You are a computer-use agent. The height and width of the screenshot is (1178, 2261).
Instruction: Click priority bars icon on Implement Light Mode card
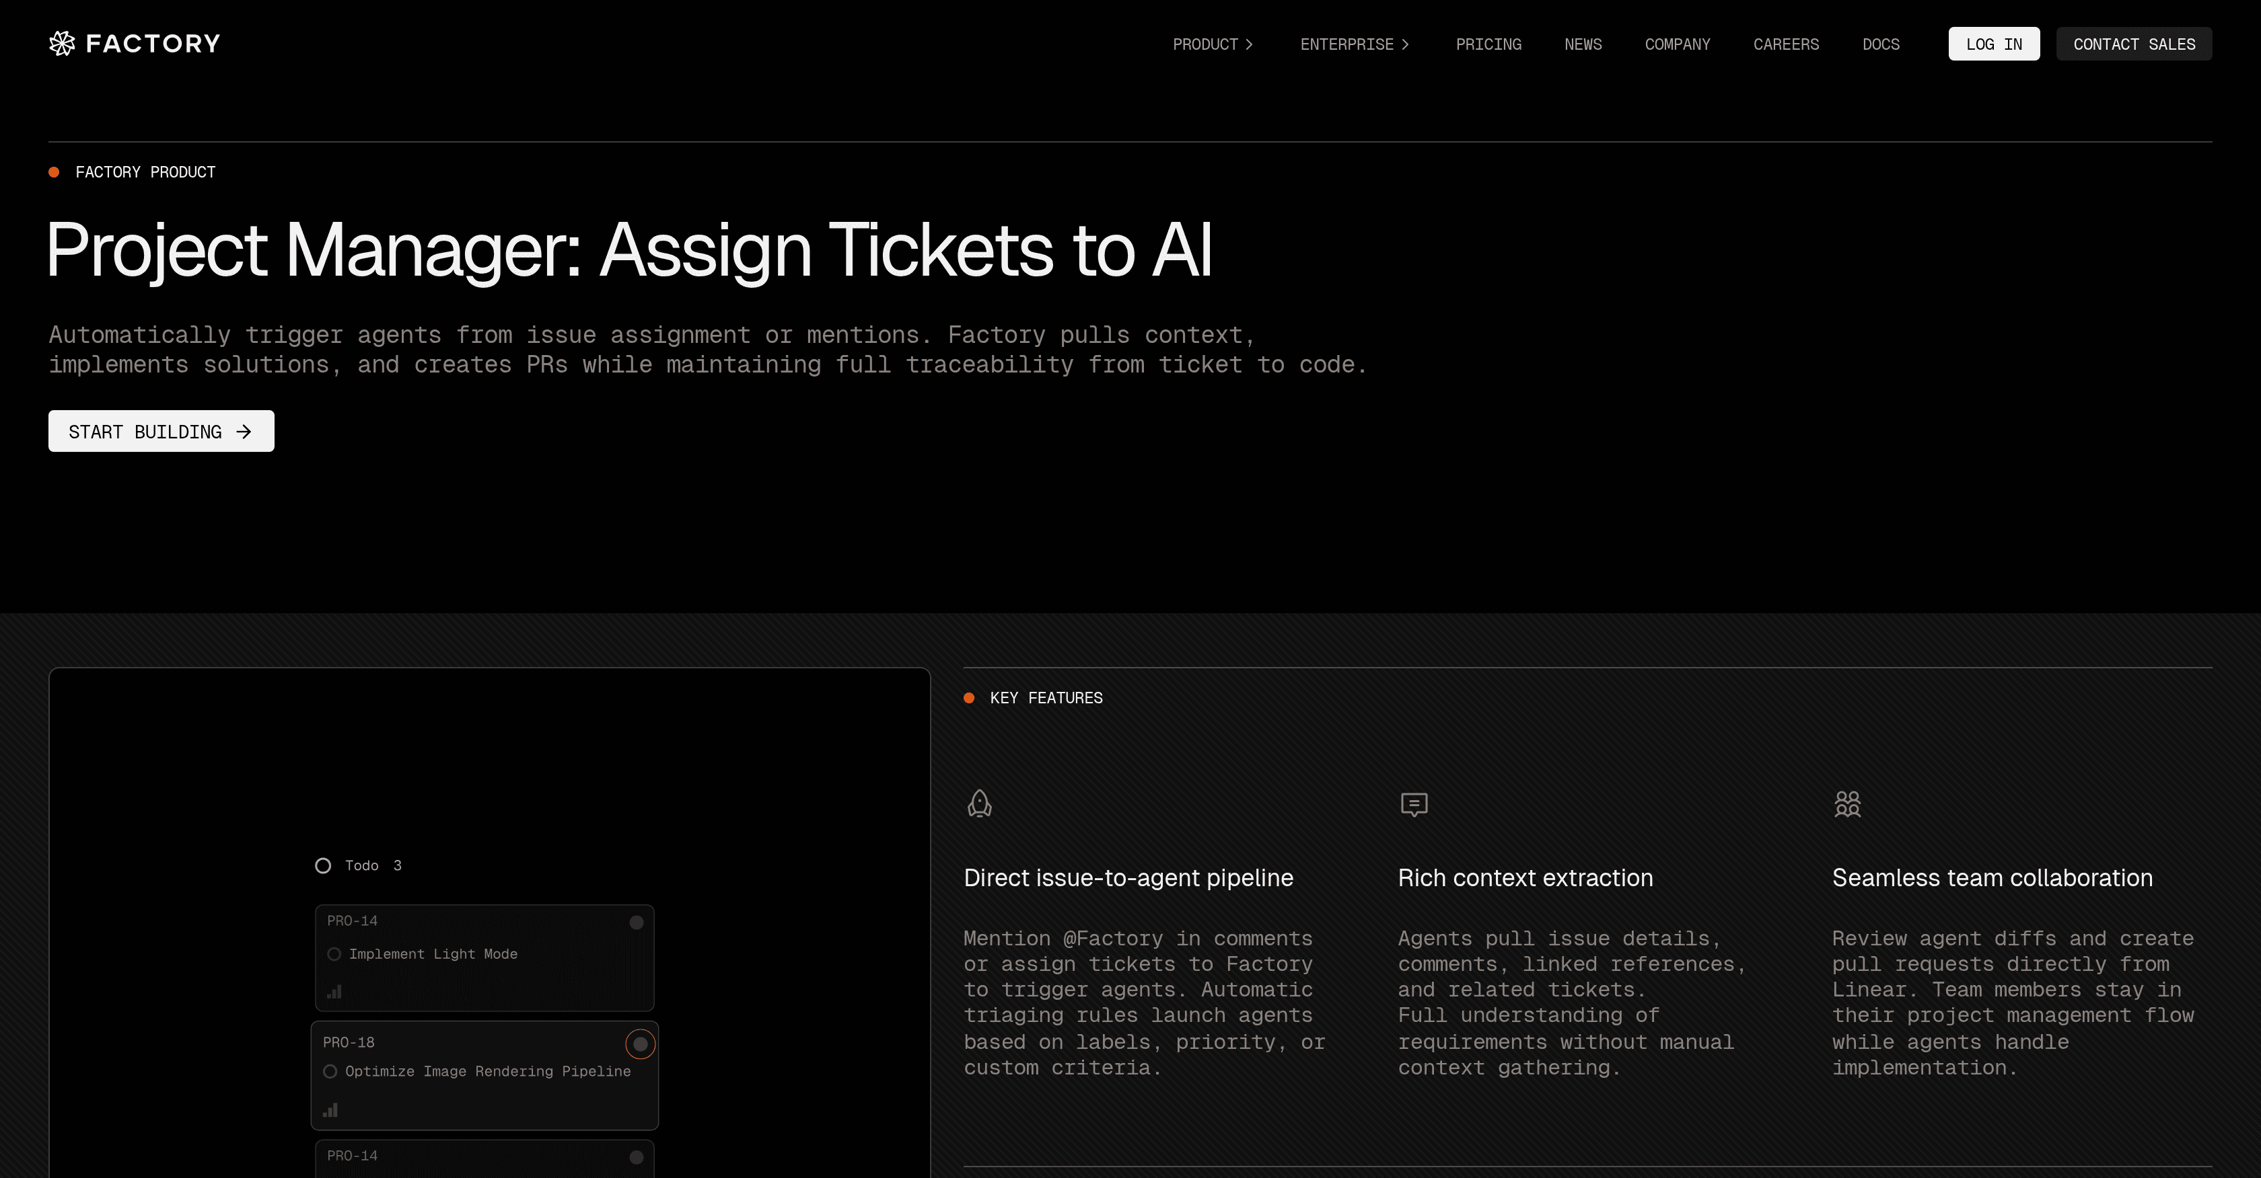[334, 992]
